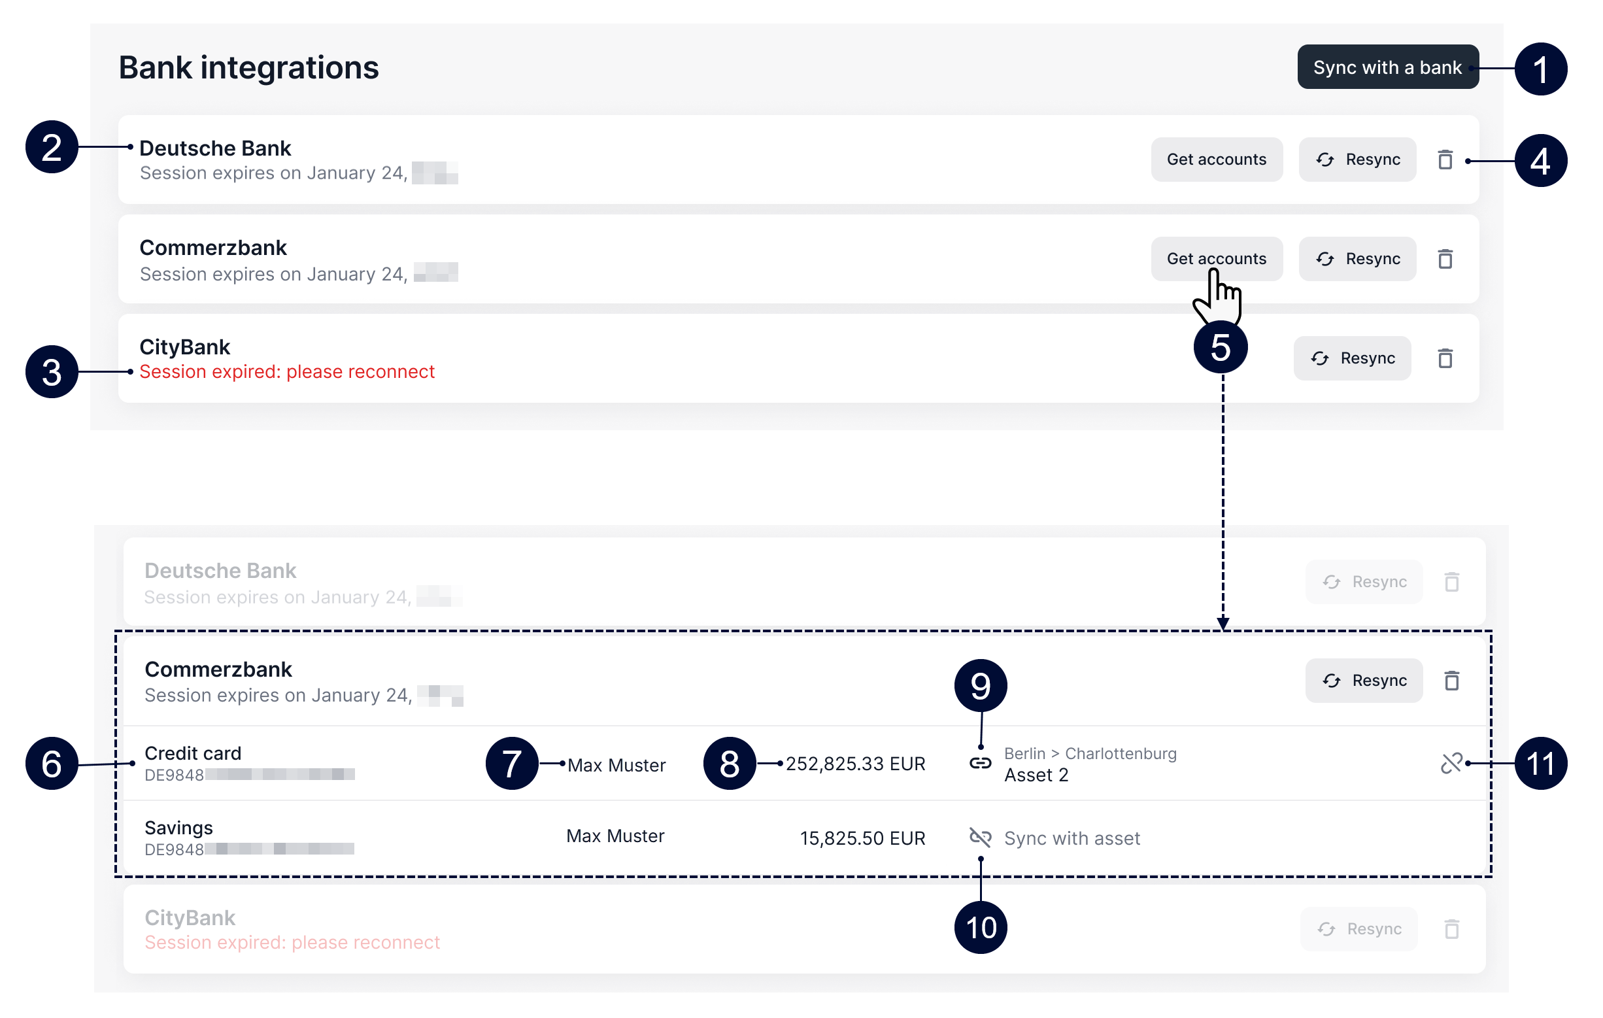Expand Deutsche Bank to show its accounts
Screen dimensions: 1603x1018
(x=1216, y=159)
